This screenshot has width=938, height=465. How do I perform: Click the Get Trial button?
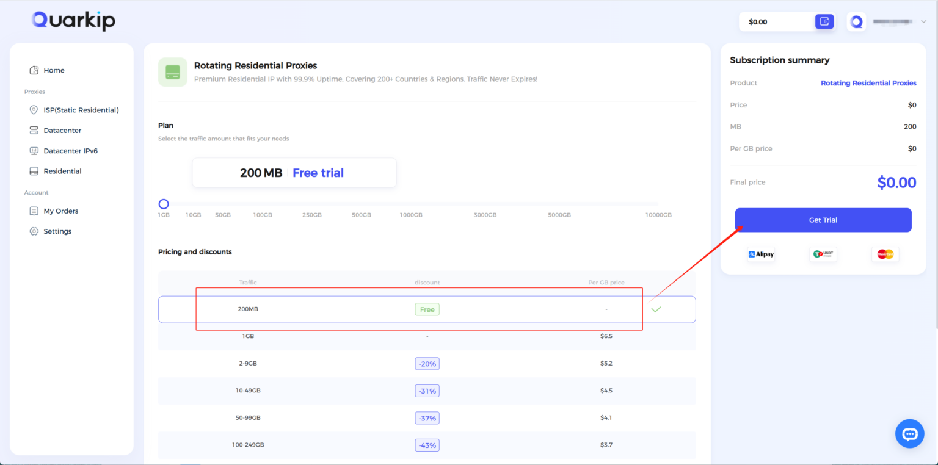pyautogui.click(x=823, y=220)
